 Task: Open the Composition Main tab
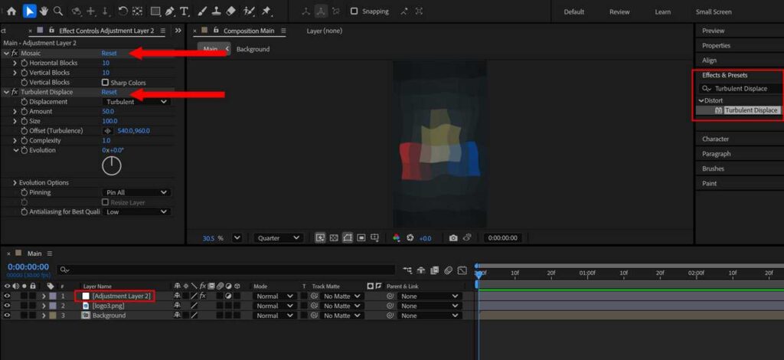click(249, 31)
